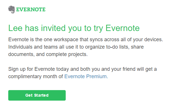The height and width of the screenshot is (108, 188).
Task: Click the word "workspace" in the first paragraph
Action: [66, 40]
